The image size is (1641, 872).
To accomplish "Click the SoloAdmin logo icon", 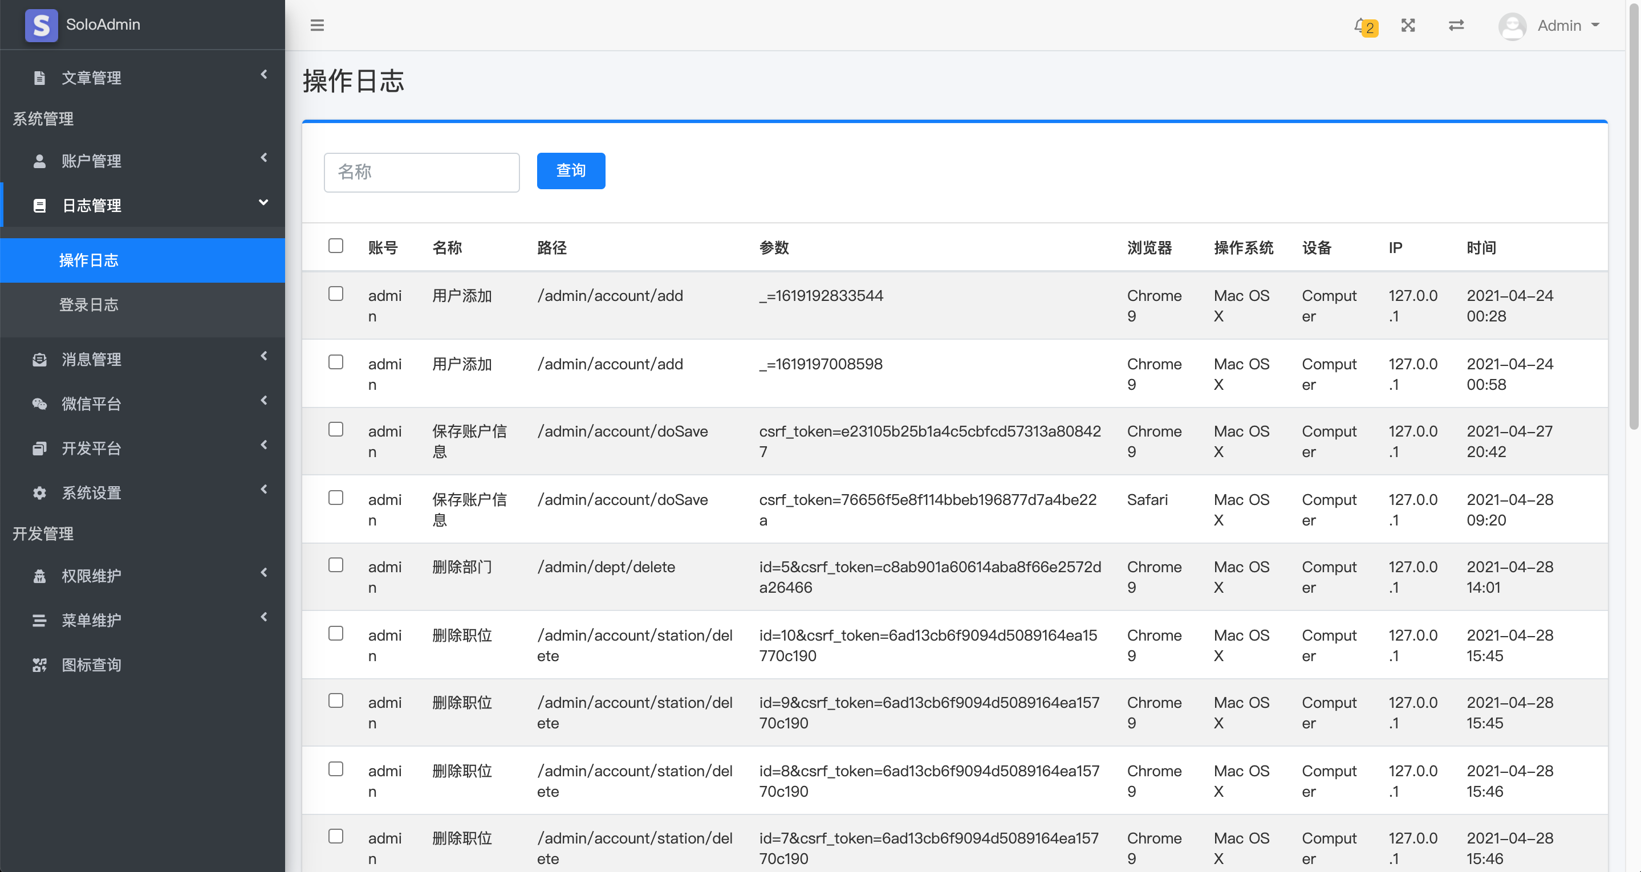I will [x=42, y=25].
